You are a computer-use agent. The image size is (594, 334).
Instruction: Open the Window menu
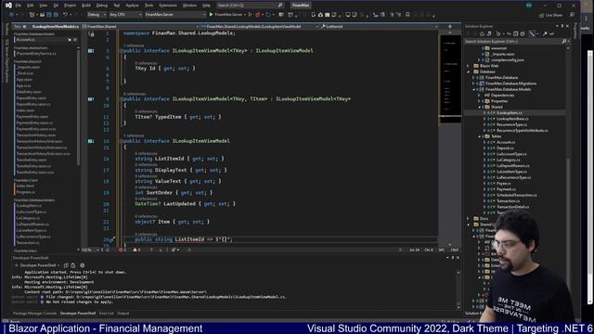[189, 6]
